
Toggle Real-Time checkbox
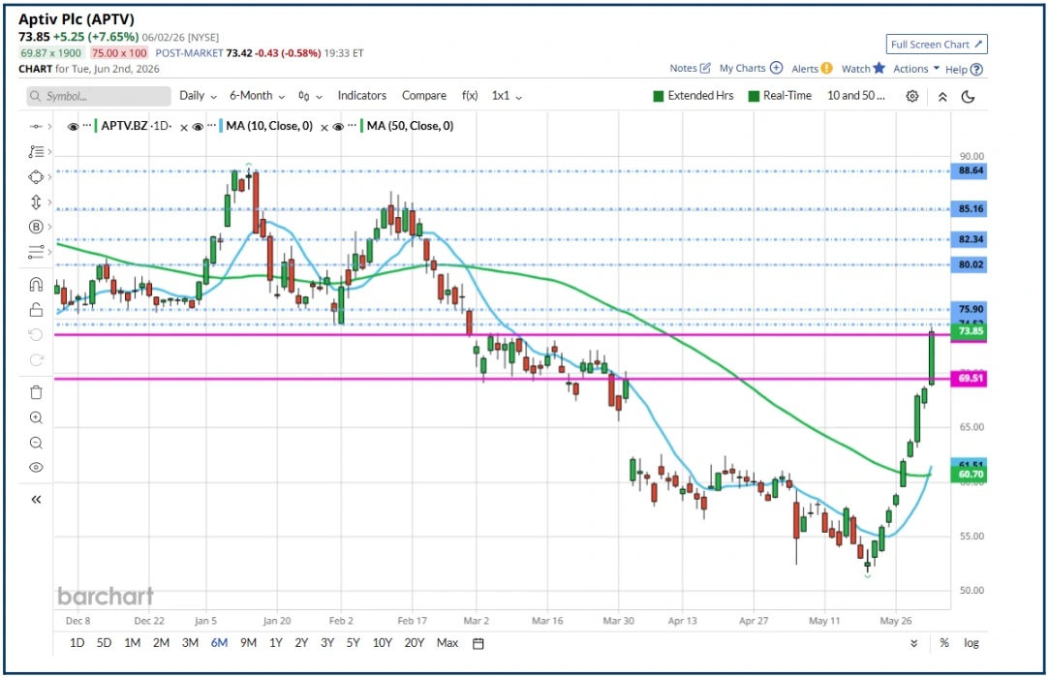point(754,96)
